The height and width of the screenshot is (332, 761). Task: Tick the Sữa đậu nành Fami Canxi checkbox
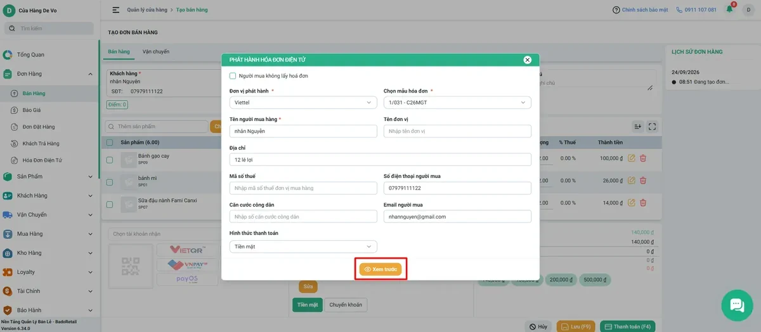click(x=110, y=204)
